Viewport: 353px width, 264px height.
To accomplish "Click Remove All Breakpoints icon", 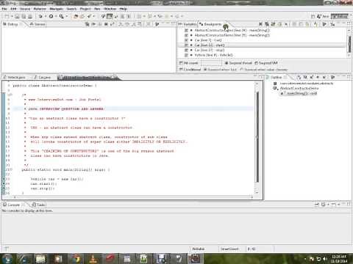I will [x=267, y=24].
